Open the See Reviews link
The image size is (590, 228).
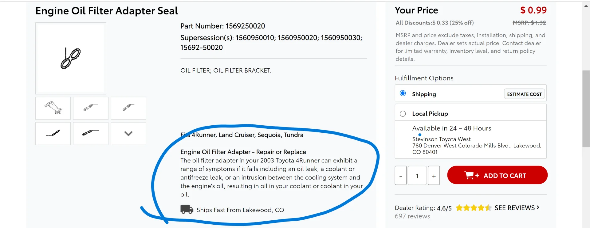click(x=517, y=208)
